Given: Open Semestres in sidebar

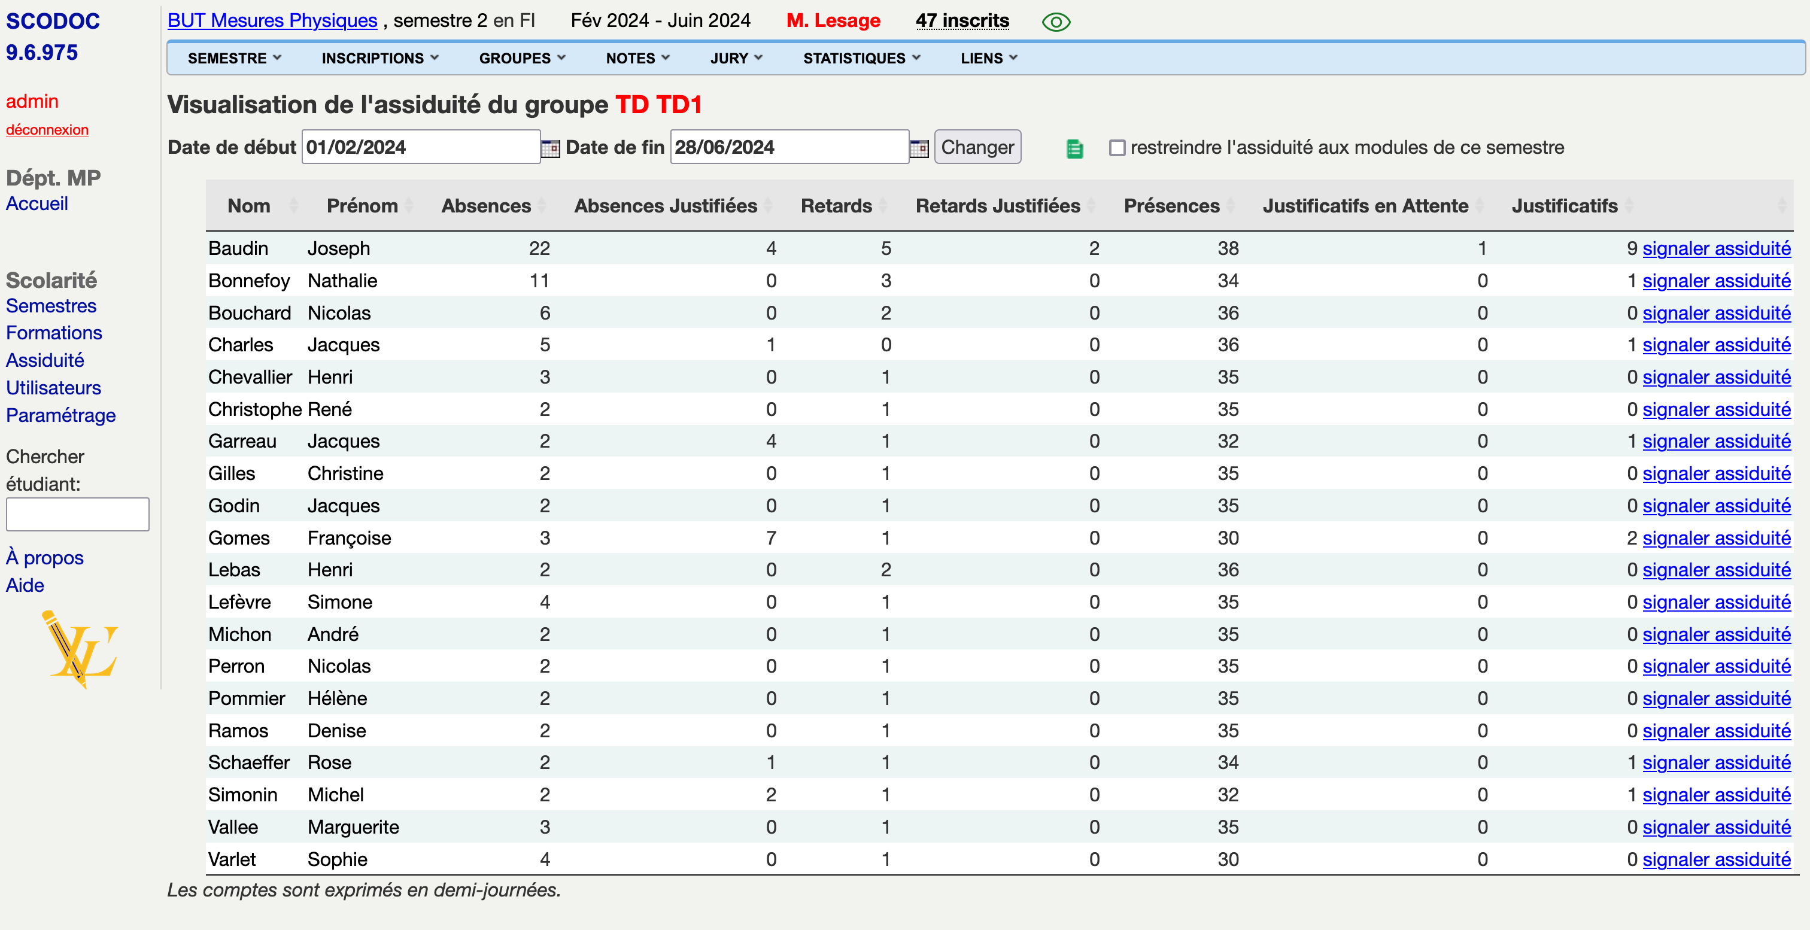Looking at the screenshot, I should coord(51,306).
